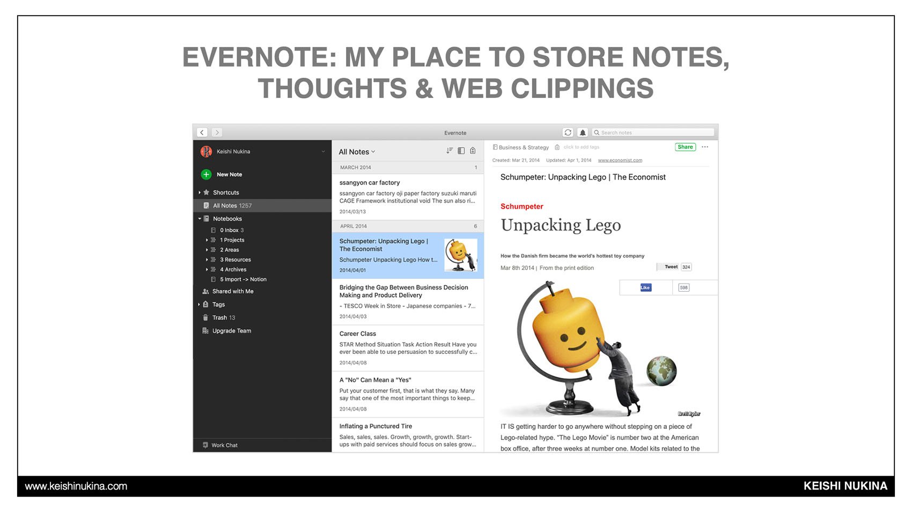
Task: Click the 'click to add tags' field
Action: (x=581, y=147)
